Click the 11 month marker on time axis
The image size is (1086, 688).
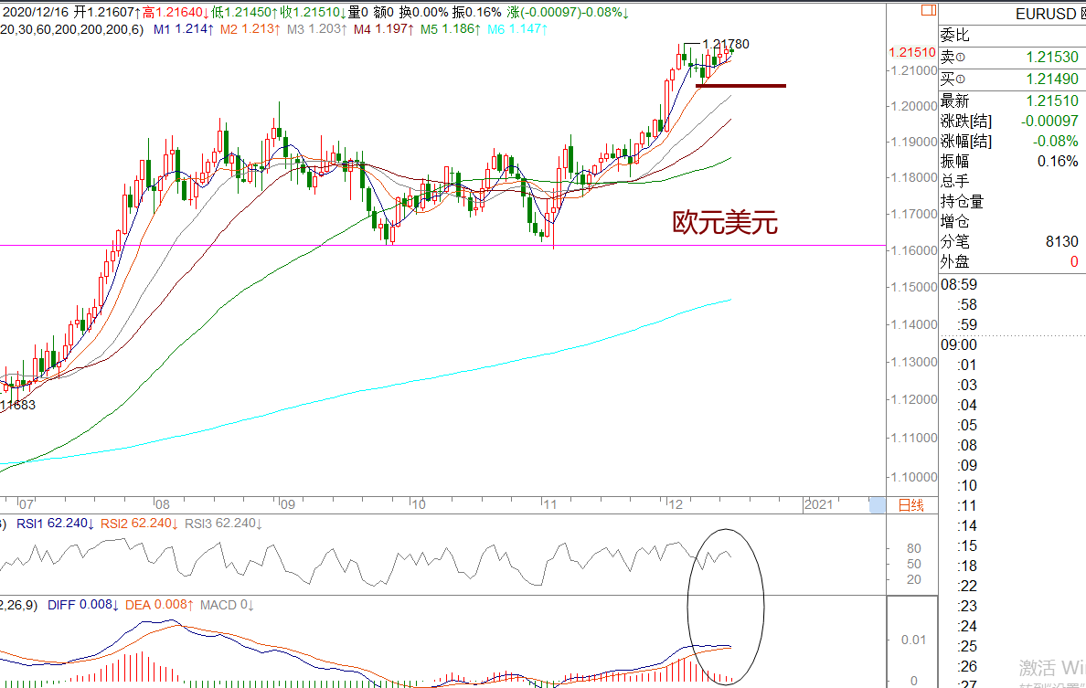[549, 504]
